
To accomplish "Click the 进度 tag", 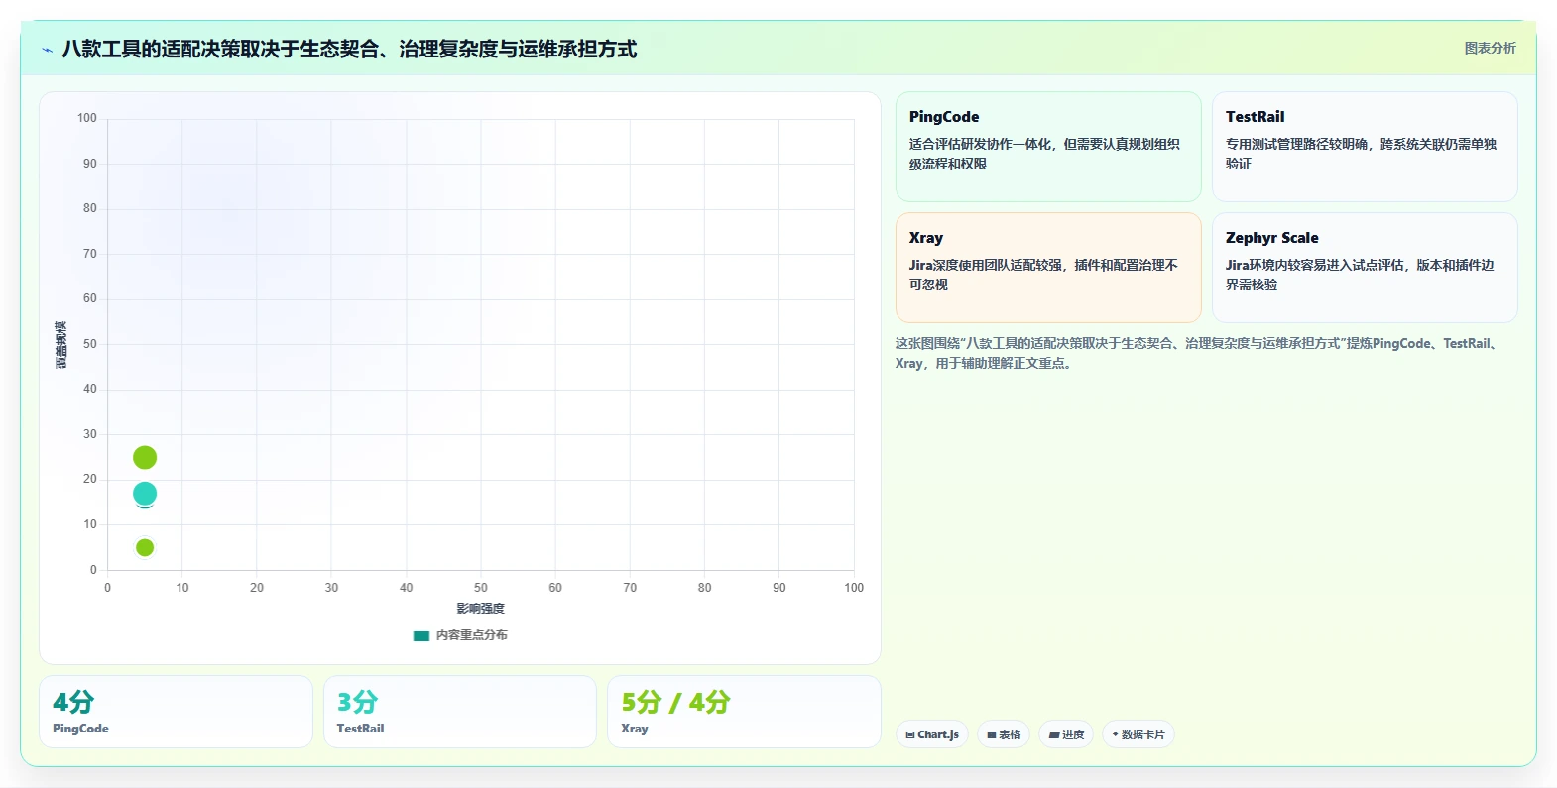I will click(1066, 734).
